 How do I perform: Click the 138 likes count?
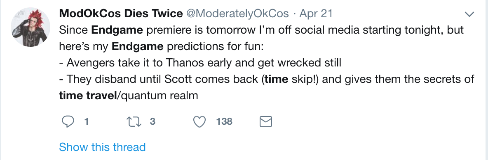224,121
